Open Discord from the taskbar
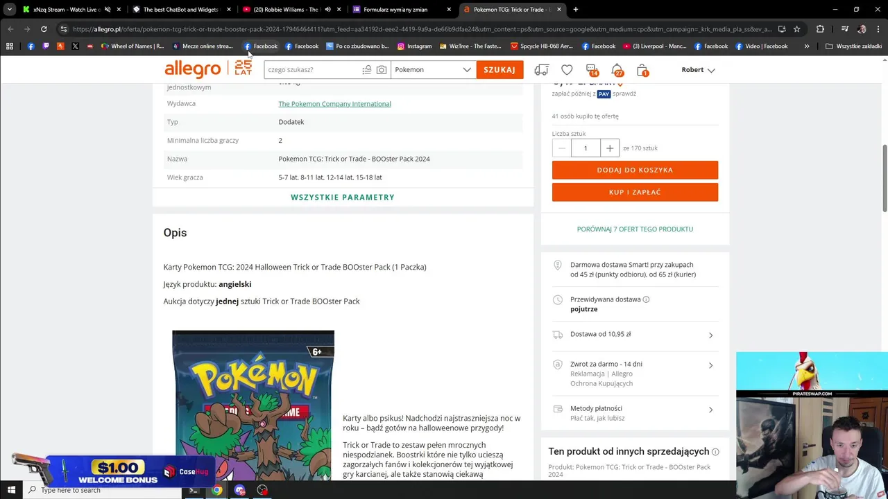 [x=240, y=490]
